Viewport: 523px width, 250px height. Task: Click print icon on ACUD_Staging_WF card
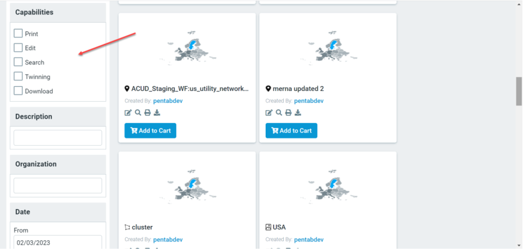(147, 113)
